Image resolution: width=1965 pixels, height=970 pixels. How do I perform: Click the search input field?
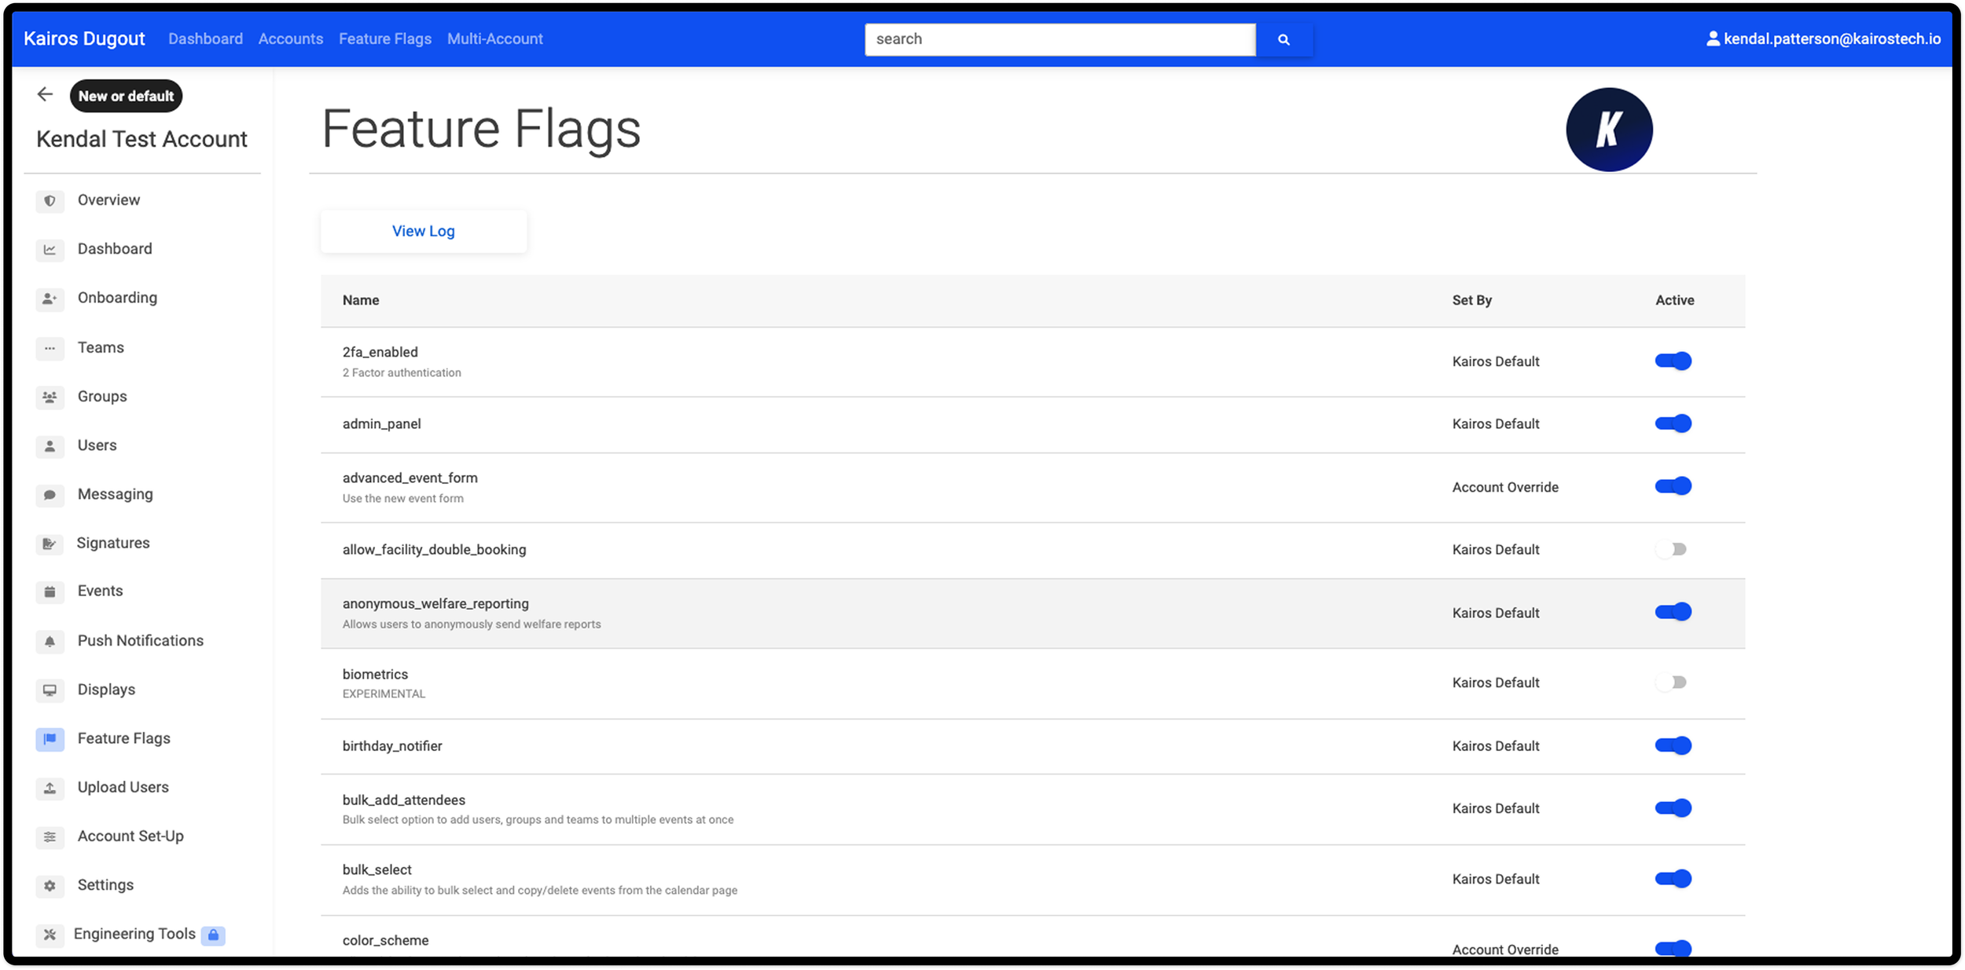[1060, 39]
